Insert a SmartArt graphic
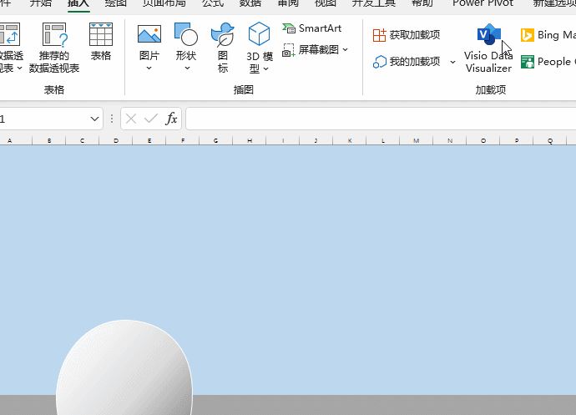 click(x=313, y=28)
